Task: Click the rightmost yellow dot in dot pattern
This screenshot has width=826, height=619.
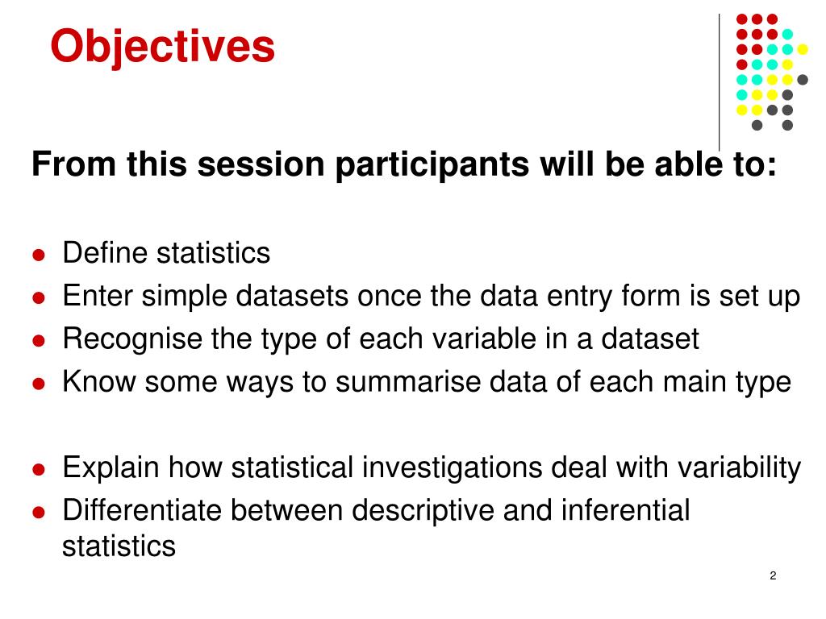Action: tap(803, 49)
